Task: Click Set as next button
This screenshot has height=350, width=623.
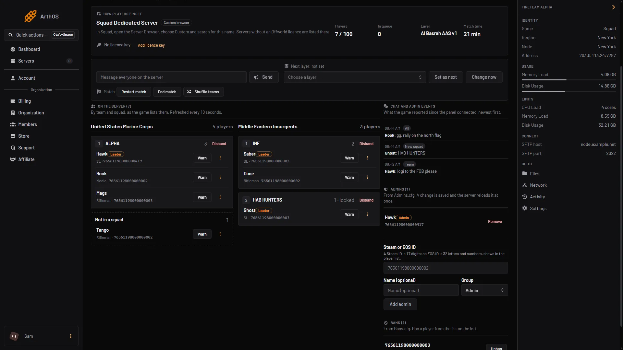Action: (x=446, y=77)
